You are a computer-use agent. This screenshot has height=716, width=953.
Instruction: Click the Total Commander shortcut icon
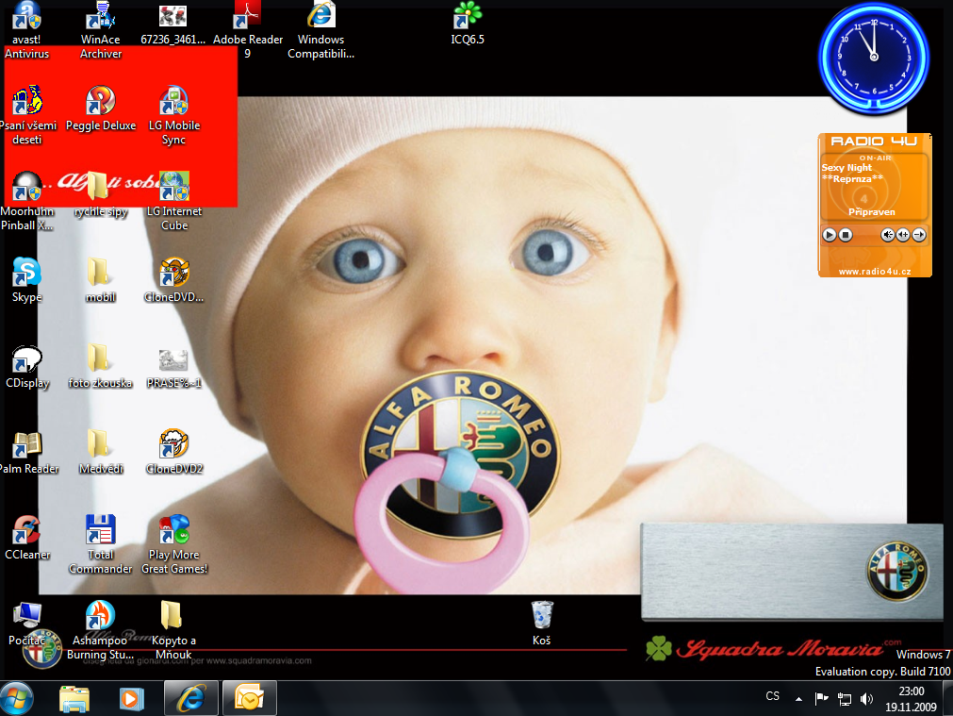point(100,531)
